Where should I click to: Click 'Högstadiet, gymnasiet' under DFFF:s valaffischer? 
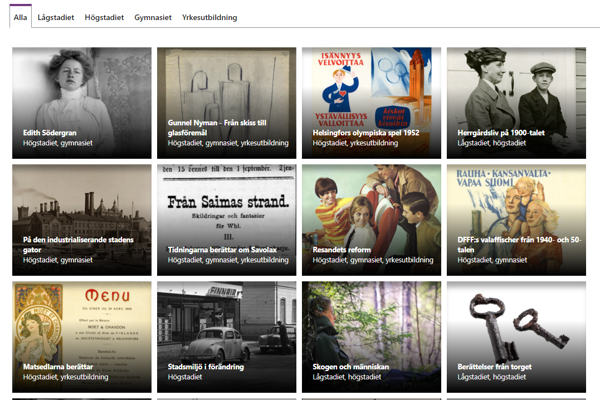coord(492,260)
